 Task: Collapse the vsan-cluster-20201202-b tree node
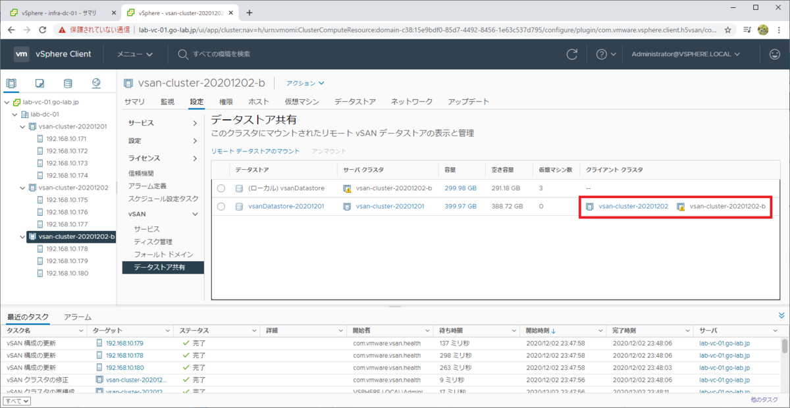pyautogui.click(x=22, y=236)
